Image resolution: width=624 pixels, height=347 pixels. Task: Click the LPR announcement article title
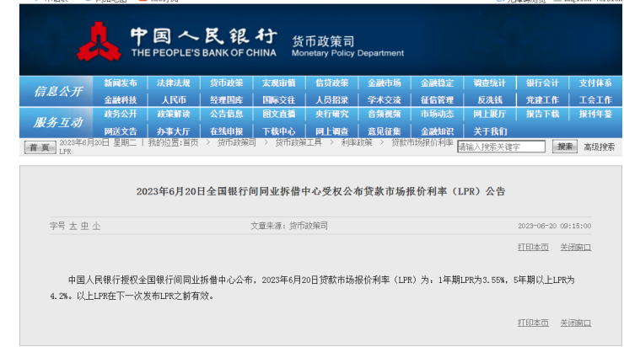(320, 191)
